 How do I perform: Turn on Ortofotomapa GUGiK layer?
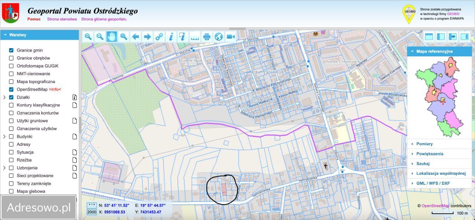11,66
